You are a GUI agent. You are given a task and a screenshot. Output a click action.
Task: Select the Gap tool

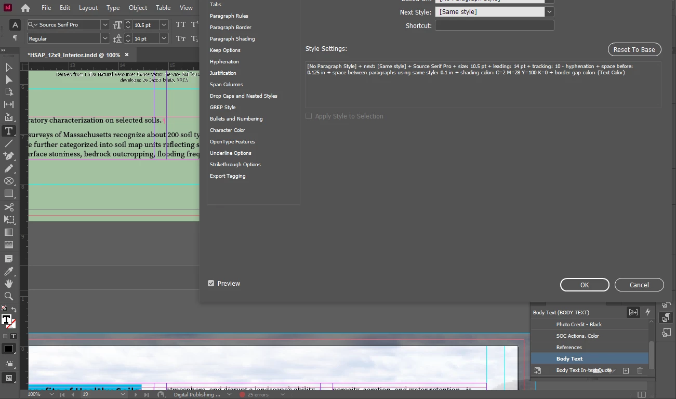(x=9, y=104)
